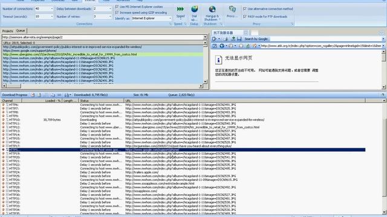This screenshot has height=217, width=387.
Task: Click the 30,709 bytes loaded value
Action: pos(52,120)
